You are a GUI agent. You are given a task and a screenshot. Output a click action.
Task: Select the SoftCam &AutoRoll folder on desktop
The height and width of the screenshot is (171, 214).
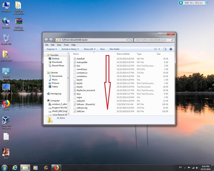coord(18,8)
